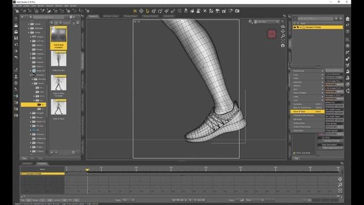Click the Scale tool icon in top toolbar

[173, 11]
